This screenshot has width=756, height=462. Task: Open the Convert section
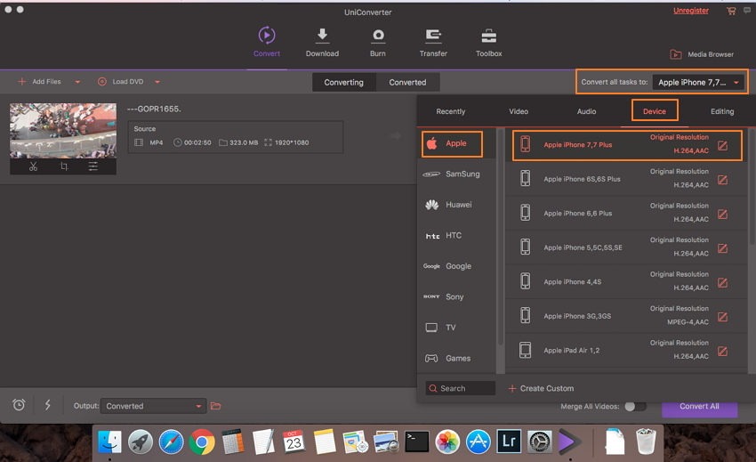coord(267,42)
